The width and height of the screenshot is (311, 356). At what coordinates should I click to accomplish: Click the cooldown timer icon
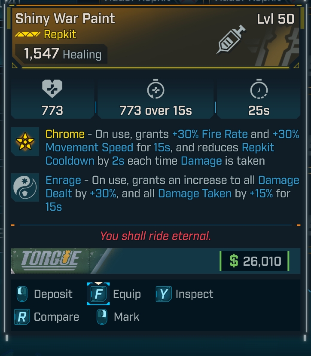[x=259, y=89]
